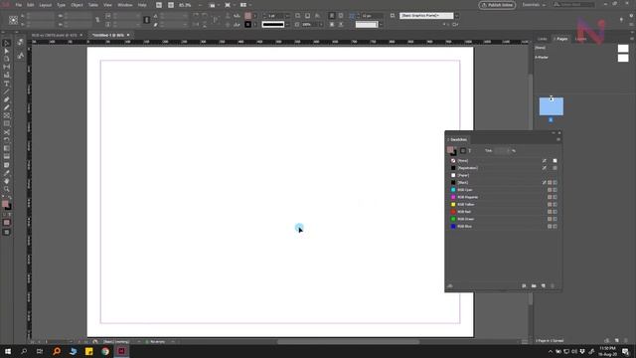
Task: Select the [Paper] swatch
Action: pos(504,175)
